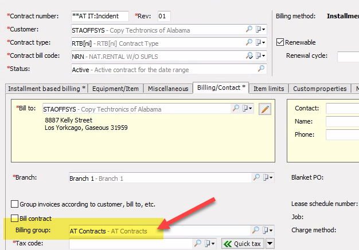Open Tax code lookup magnifier icon
359x250 pixels.
point(198,243)
